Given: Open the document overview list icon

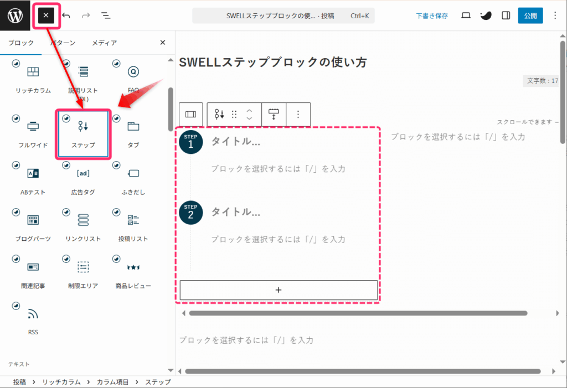Looking at the screenshot, I should point(105,15).
